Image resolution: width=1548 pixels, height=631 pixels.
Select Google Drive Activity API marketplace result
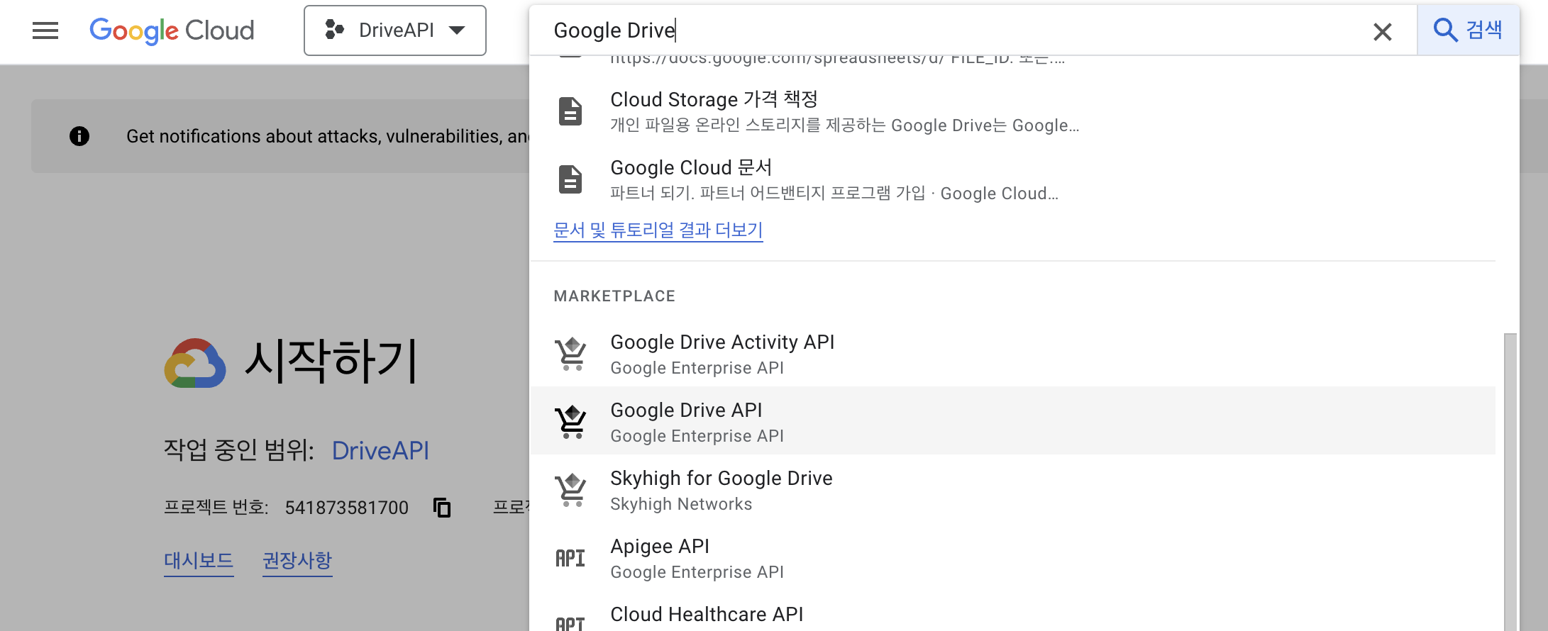point(1012,353)
